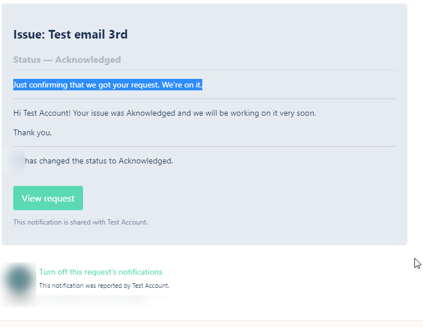Click the 'Thank you,' line

coord(32,132)
